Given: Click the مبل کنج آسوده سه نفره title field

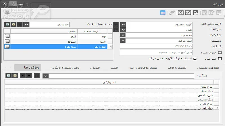Looking at the screenshot, I should click(x=156, y=52).
